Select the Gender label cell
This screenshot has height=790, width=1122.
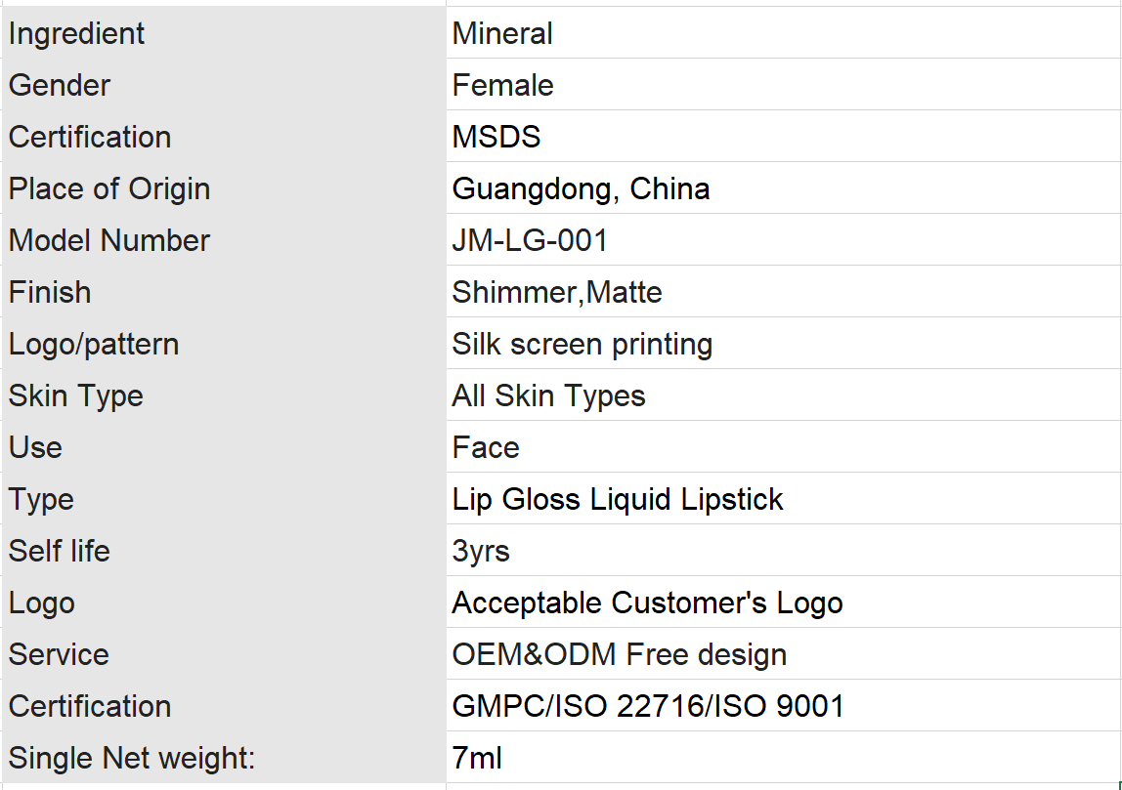click(224, 84)
